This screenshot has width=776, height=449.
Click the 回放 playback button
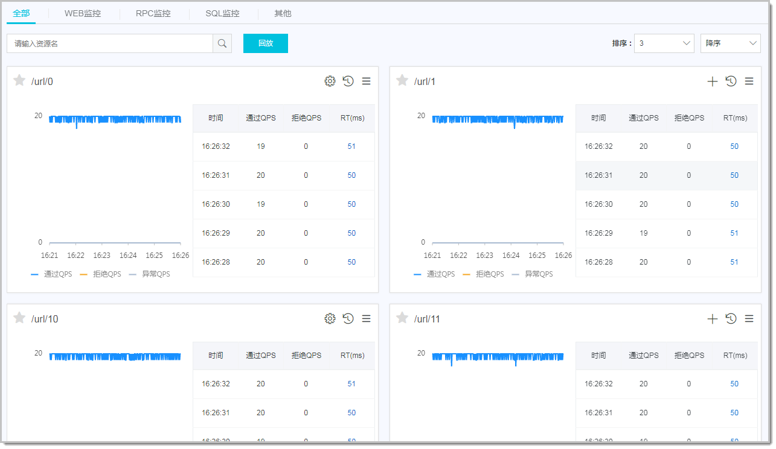pos(266,43)
